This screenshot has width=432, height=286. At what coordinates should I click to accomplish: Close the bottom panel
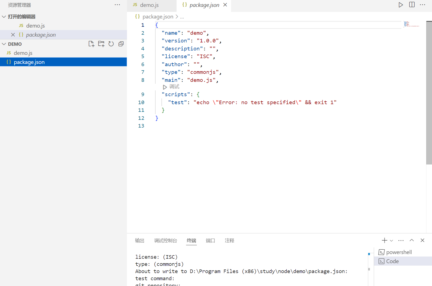pos(422,240)
